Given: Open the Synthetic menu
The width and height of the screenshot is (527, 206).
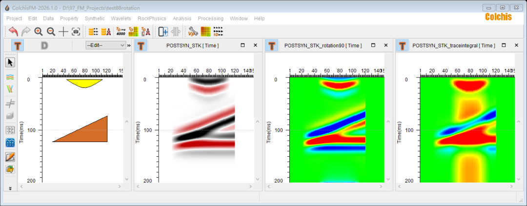Looking at the screenshot, I should coord(95,19).
